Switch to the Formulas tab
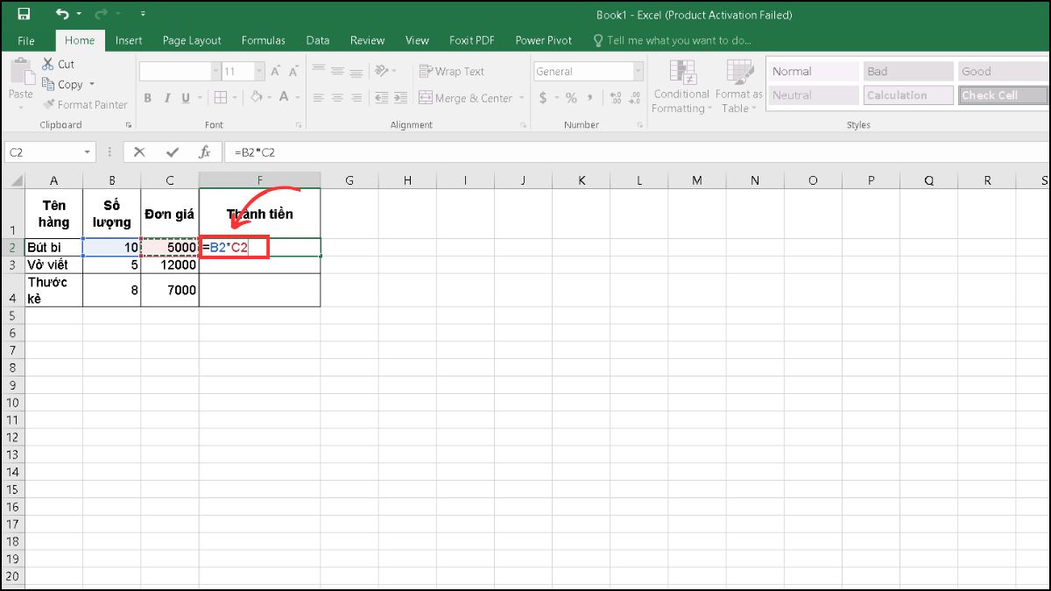 tap(263, 39)
